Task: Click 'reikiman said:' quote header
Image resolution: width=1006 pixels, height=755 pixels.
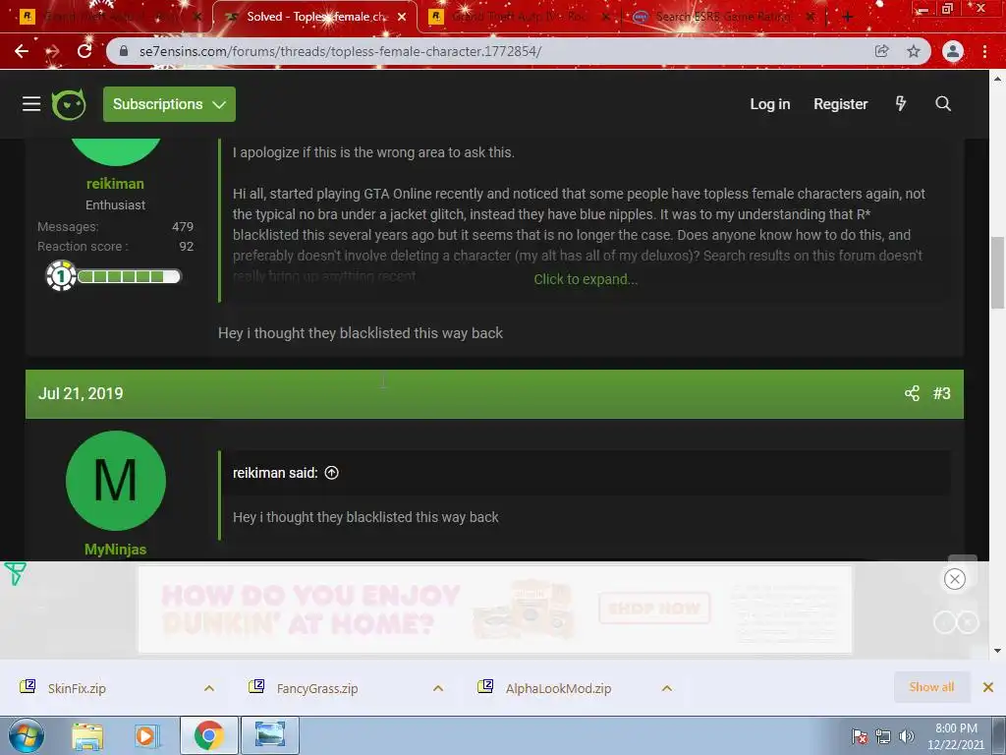Action: (275, 473)
